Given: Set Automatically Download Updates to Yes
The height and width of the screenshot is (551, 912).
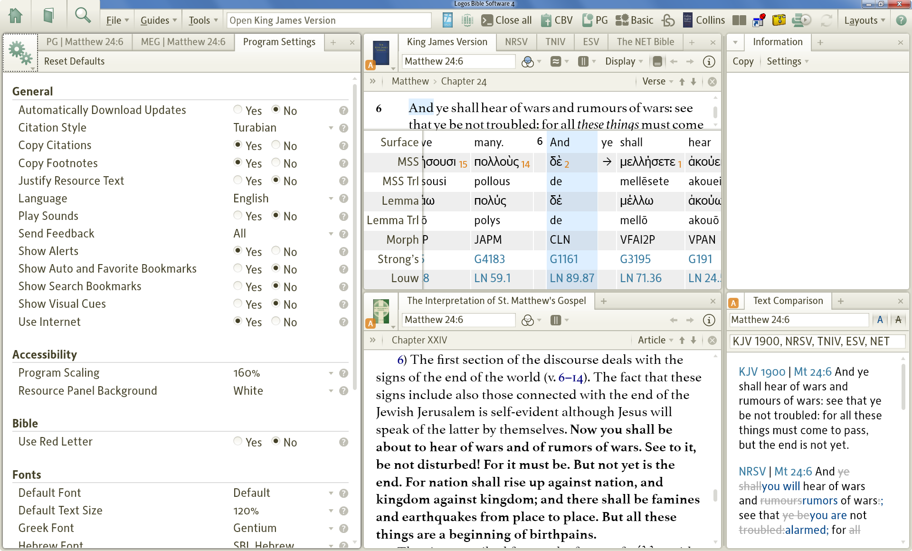Looking at the screenshot, I should point(238,109).
